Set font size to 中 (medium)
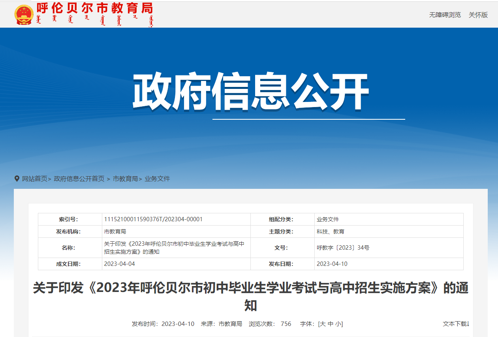Screen dimensions: 498x337 [330, 324]
